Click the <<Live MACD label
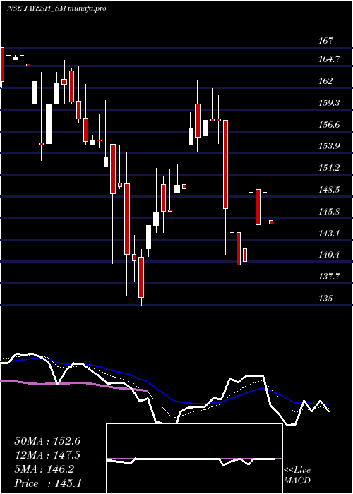 click(x=297, y=476)
